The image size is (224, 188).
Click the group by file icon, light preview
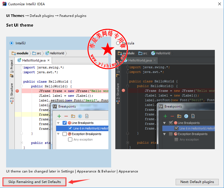[87, 116]
